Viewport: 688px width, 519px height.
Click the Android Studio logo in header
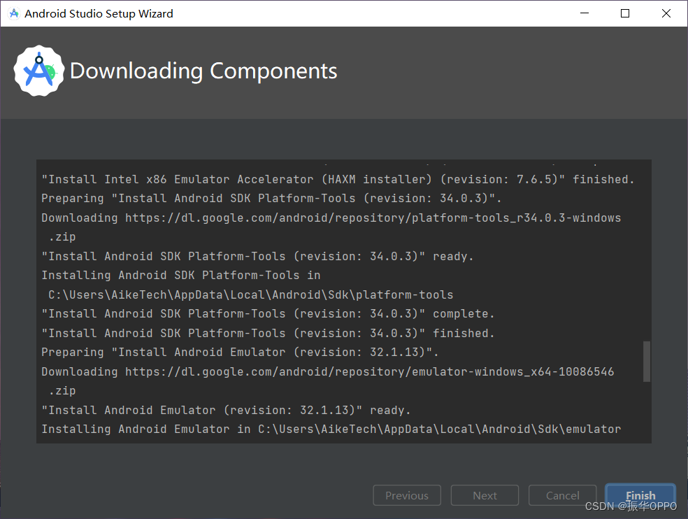tap(39, 71)
